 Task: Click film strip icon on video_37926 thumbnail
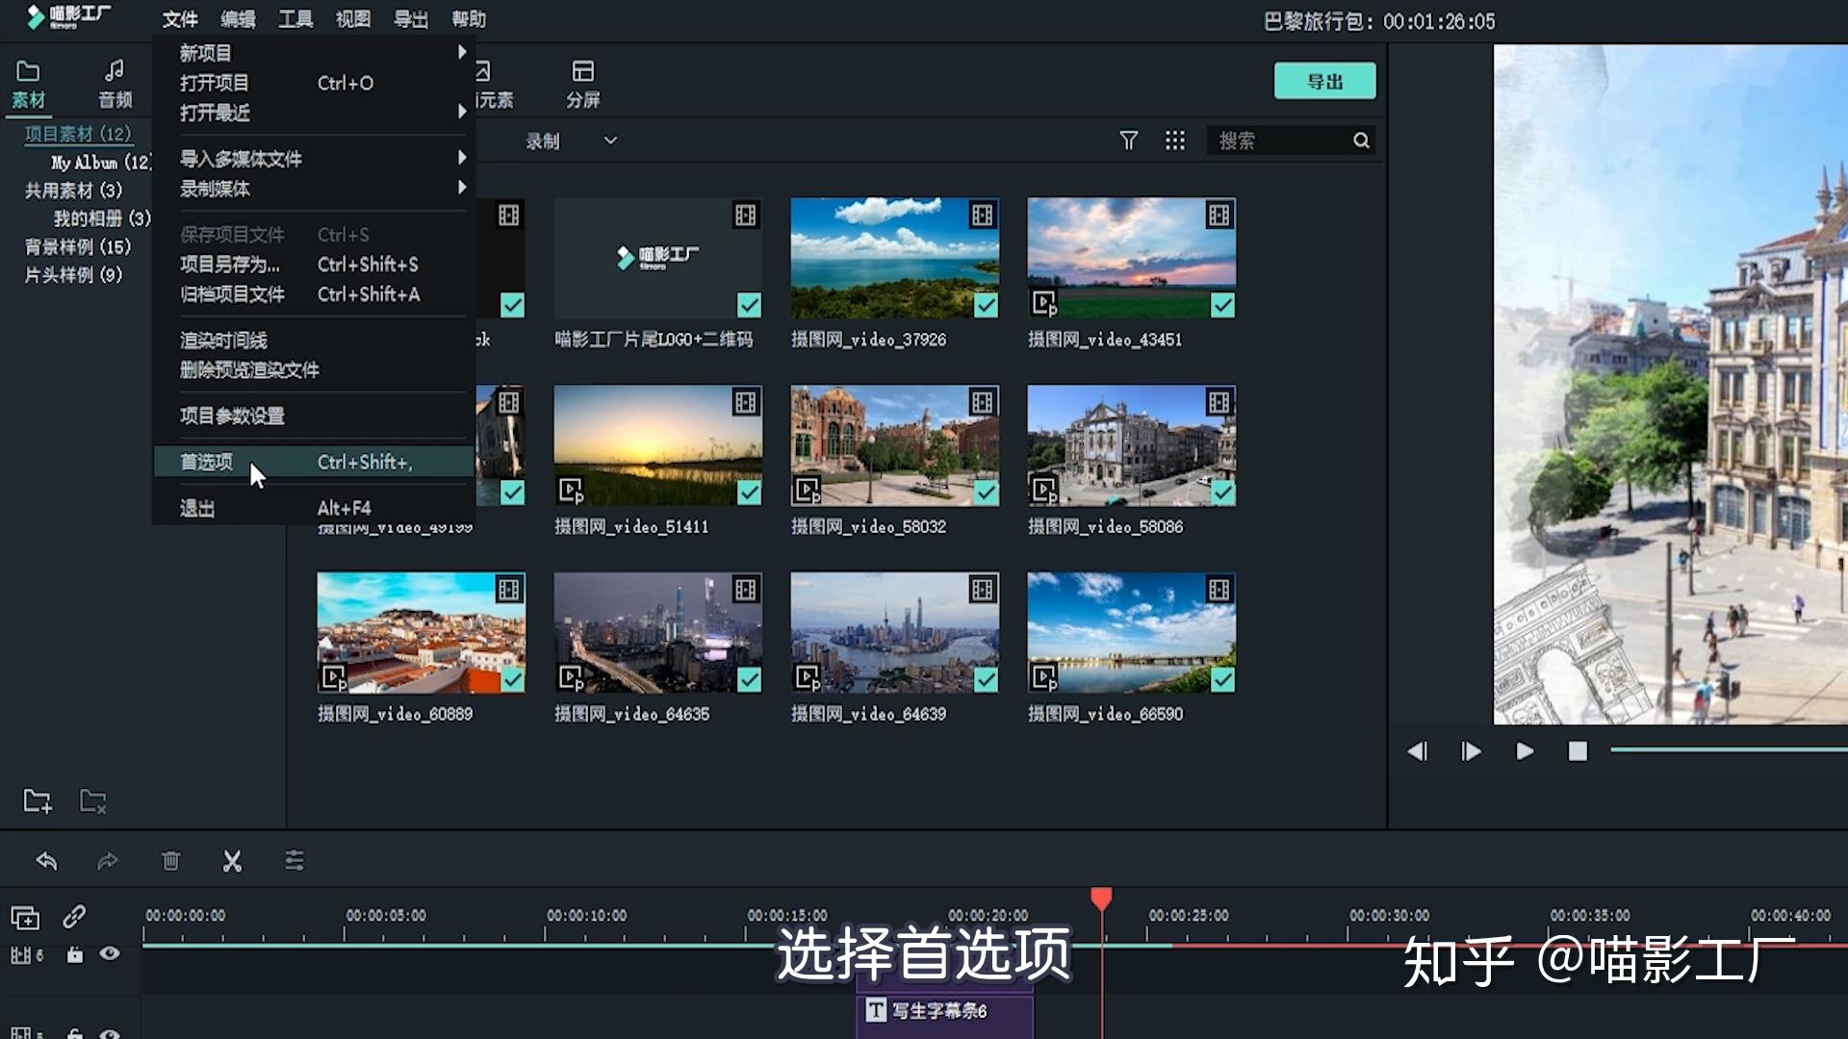pos(982,215)
